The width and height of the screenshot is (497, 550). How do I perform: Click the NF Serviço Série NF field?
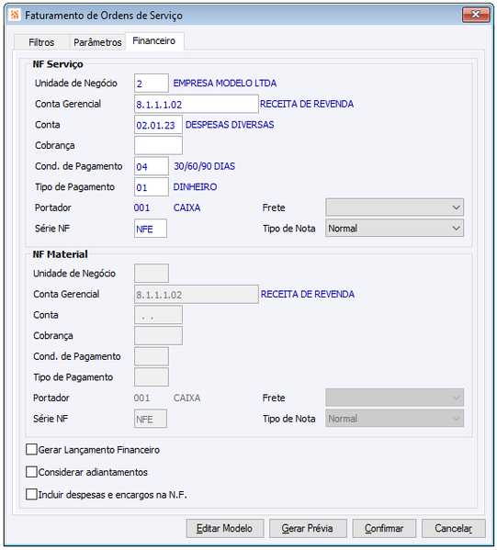[151, 229]
